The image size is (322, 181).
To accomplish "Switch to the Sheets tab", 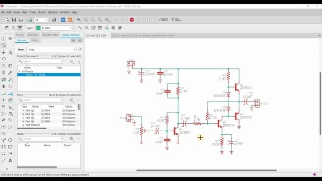I will tap(20, 35).
